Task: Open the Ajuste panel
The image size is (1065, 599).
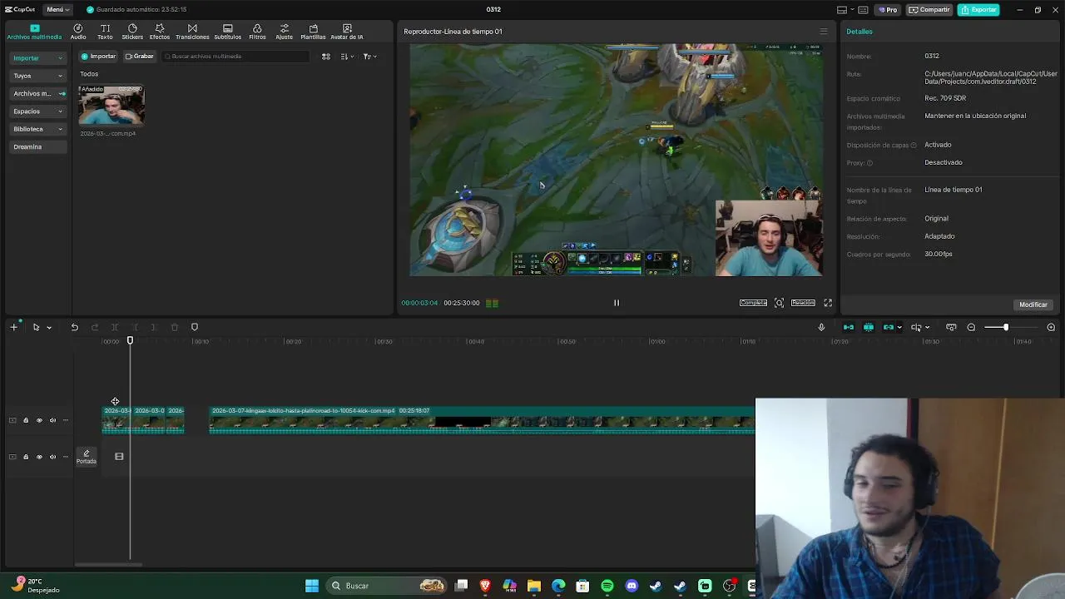Action: coord(284,32)
